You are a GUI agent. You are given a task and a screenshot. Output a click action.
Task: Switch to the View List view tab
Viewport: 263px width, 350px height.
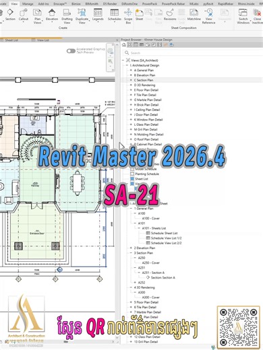coord(43,40)
